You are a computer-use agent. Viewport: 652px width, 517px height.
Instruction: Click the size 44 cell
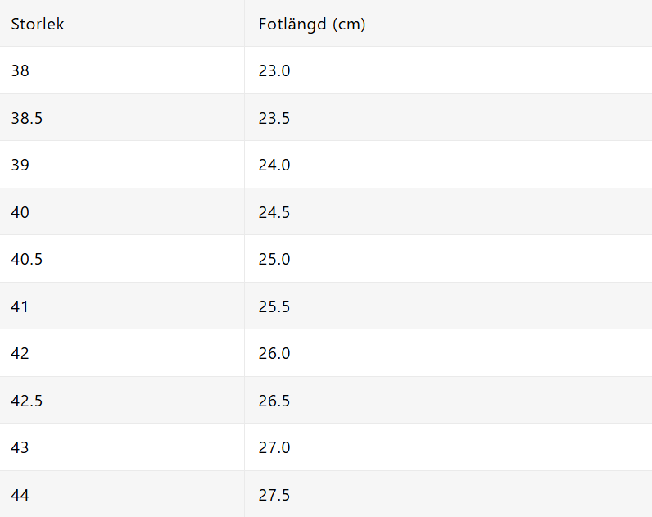[x=20, y=495]
